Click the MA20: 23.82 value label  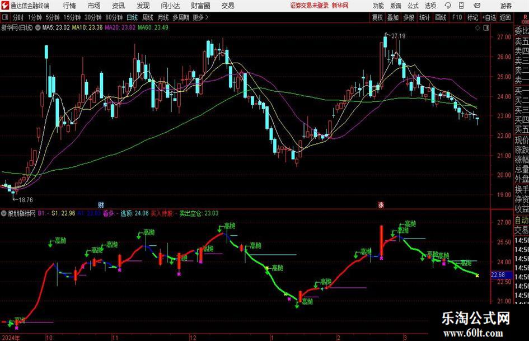[x=120, y=27]
